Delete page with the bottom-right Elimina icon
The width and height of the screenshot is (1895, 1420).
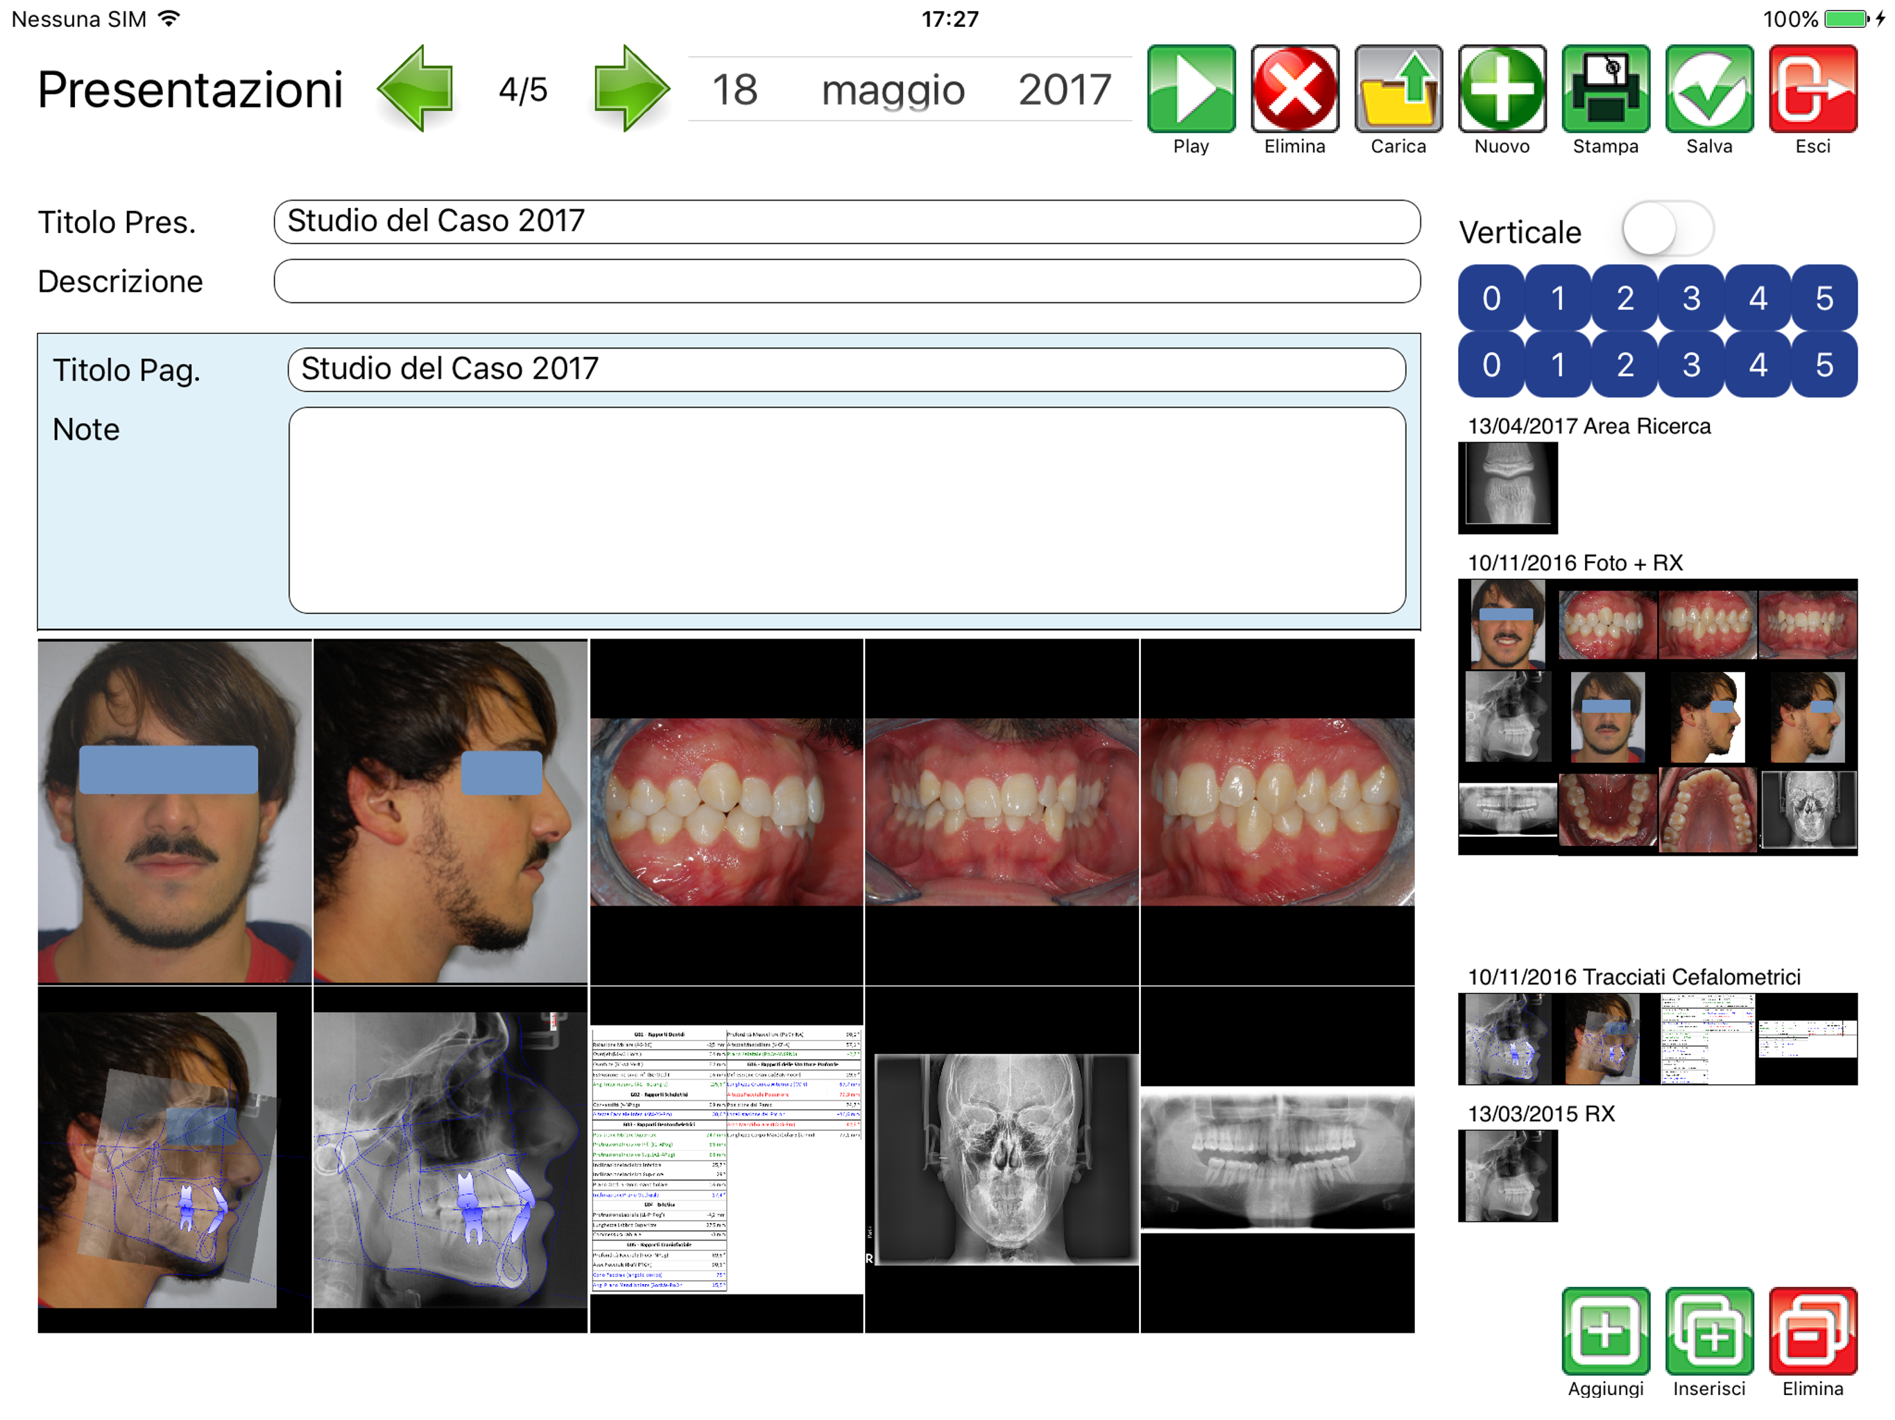point(1812,1330)
